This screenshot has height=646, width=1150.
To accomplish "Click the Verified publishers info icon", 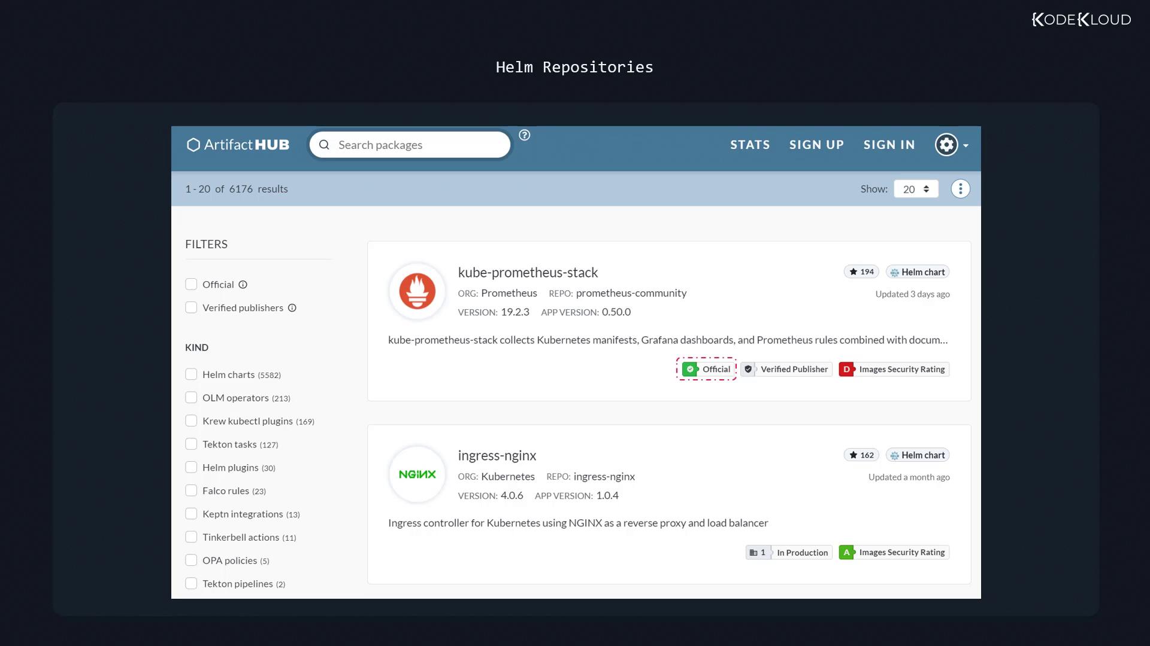I will (x=292, y=308).
